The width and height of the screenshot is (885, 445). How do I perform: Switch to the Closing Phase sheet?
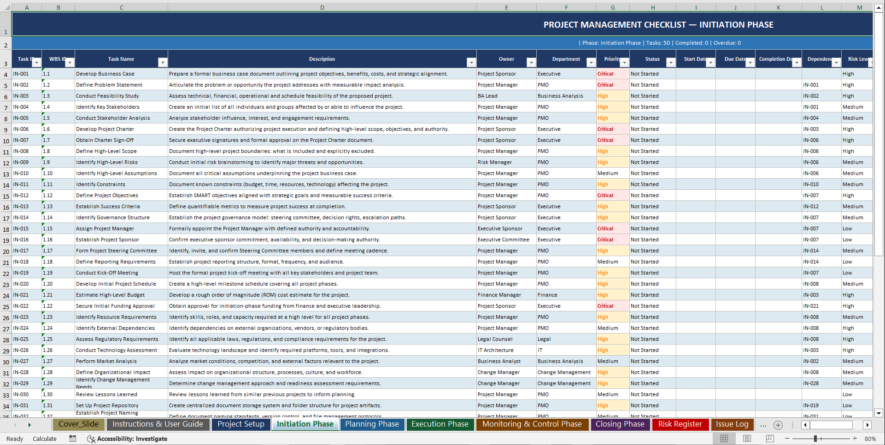(x=620, y=424)
